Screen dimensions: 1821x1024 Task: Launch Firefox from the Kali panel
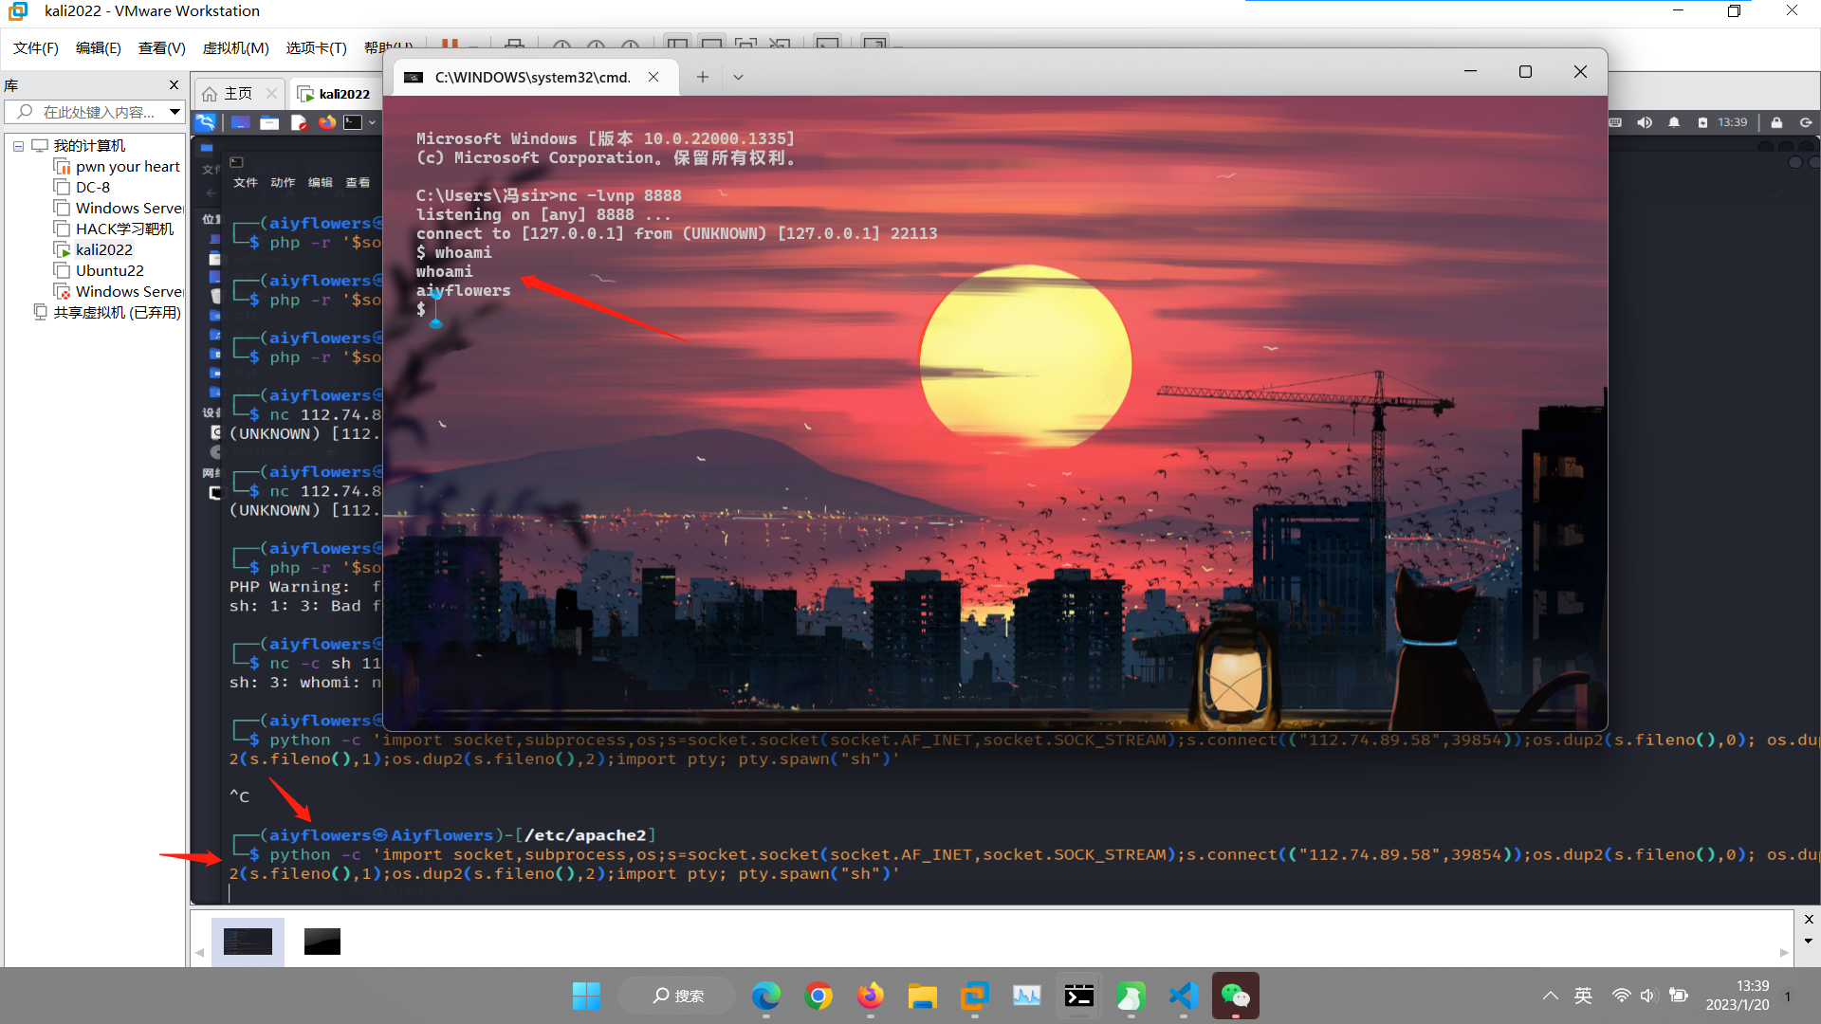(327, 122)
